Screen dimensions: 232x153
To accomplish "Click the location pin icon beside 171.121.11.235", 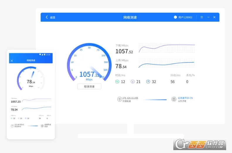I will point(119,99).
